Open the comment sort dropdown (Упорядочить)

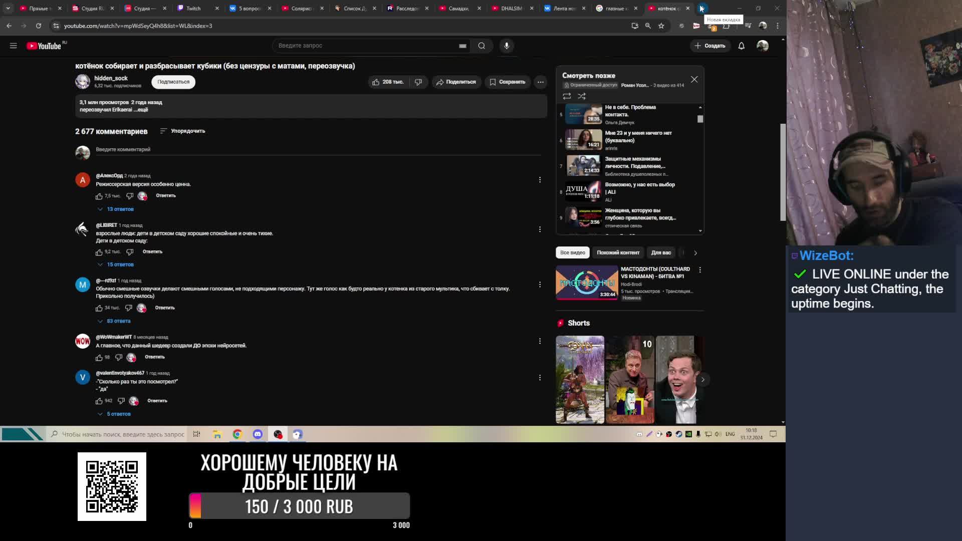pos(182,131)
